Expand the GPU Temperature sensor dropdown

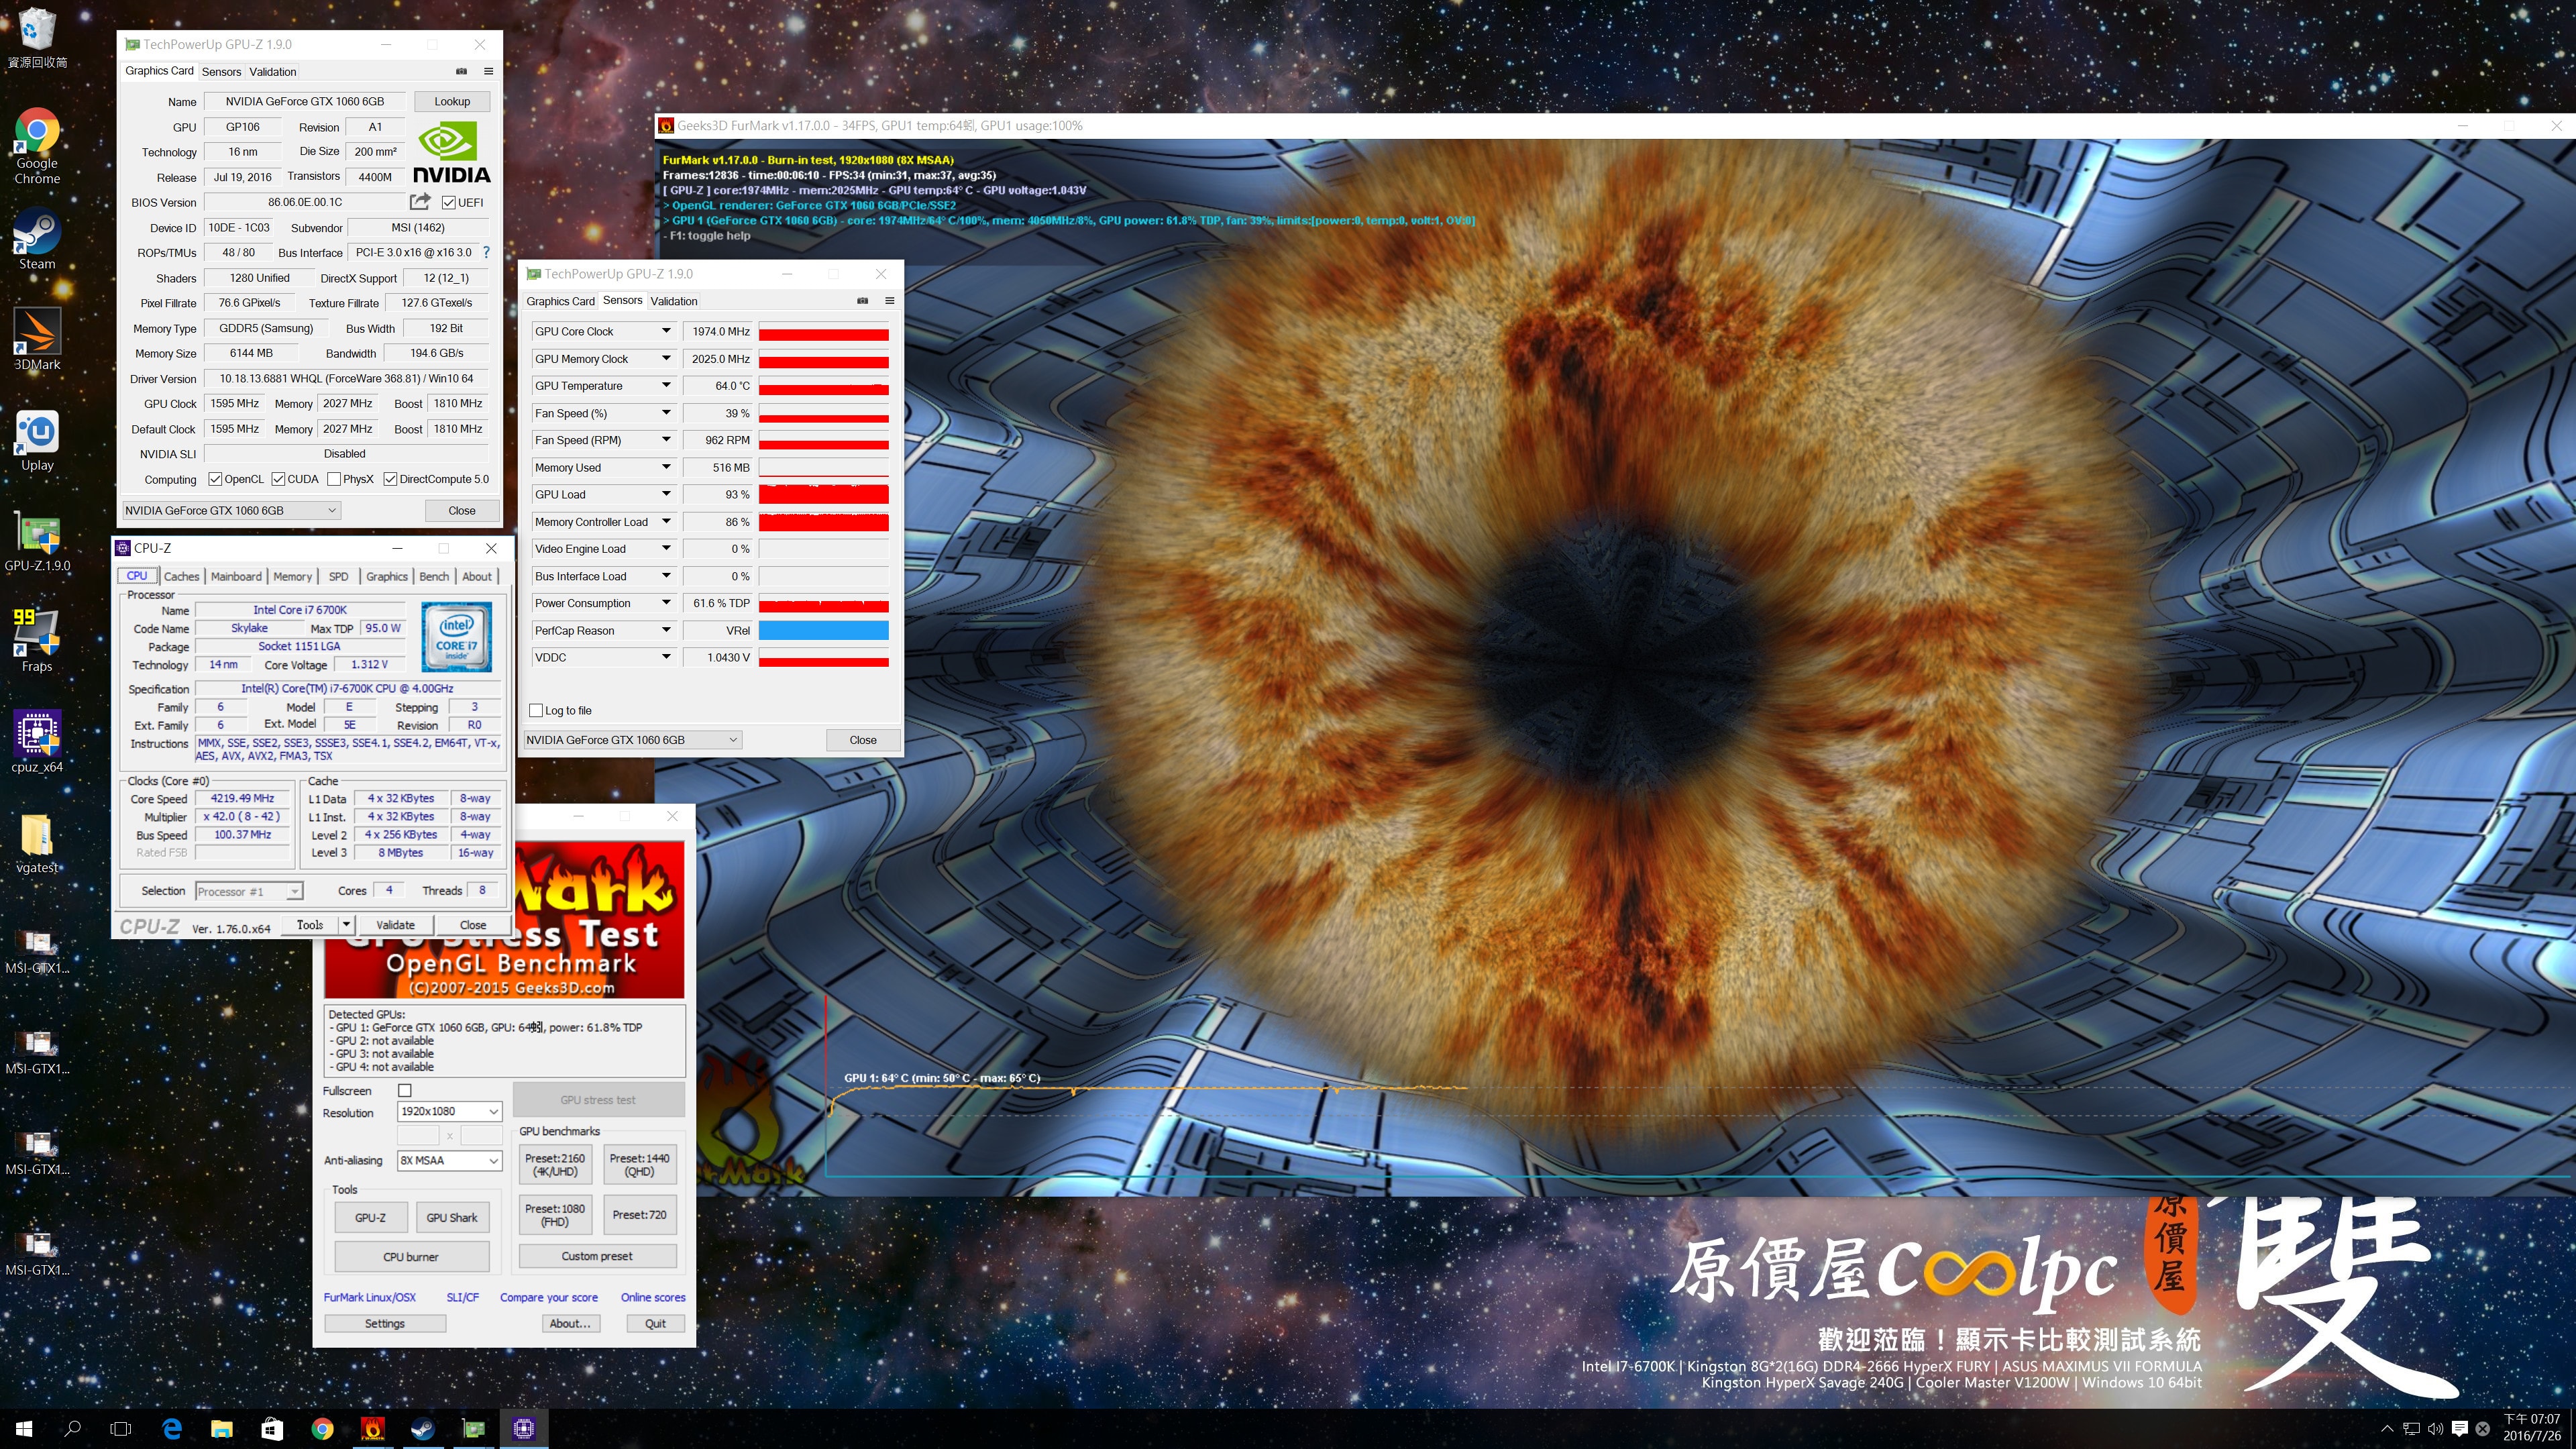(x=665, y=386)
